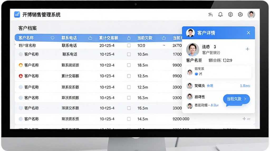Sort by the 联系电话 column header
270x151 pixels.
pos(69,38)
